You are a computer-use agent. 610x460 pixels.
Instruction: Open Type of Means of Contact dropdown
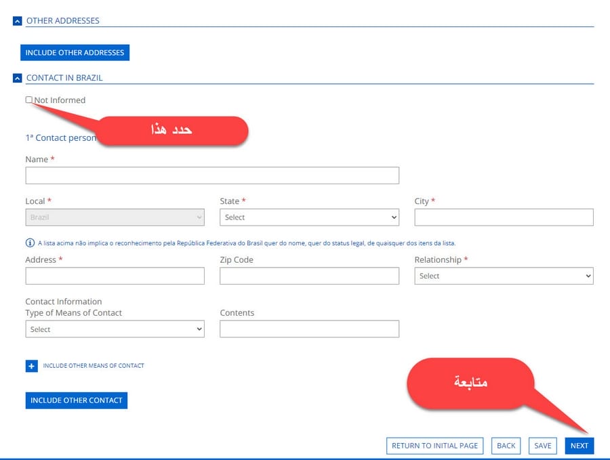(115, 329)
